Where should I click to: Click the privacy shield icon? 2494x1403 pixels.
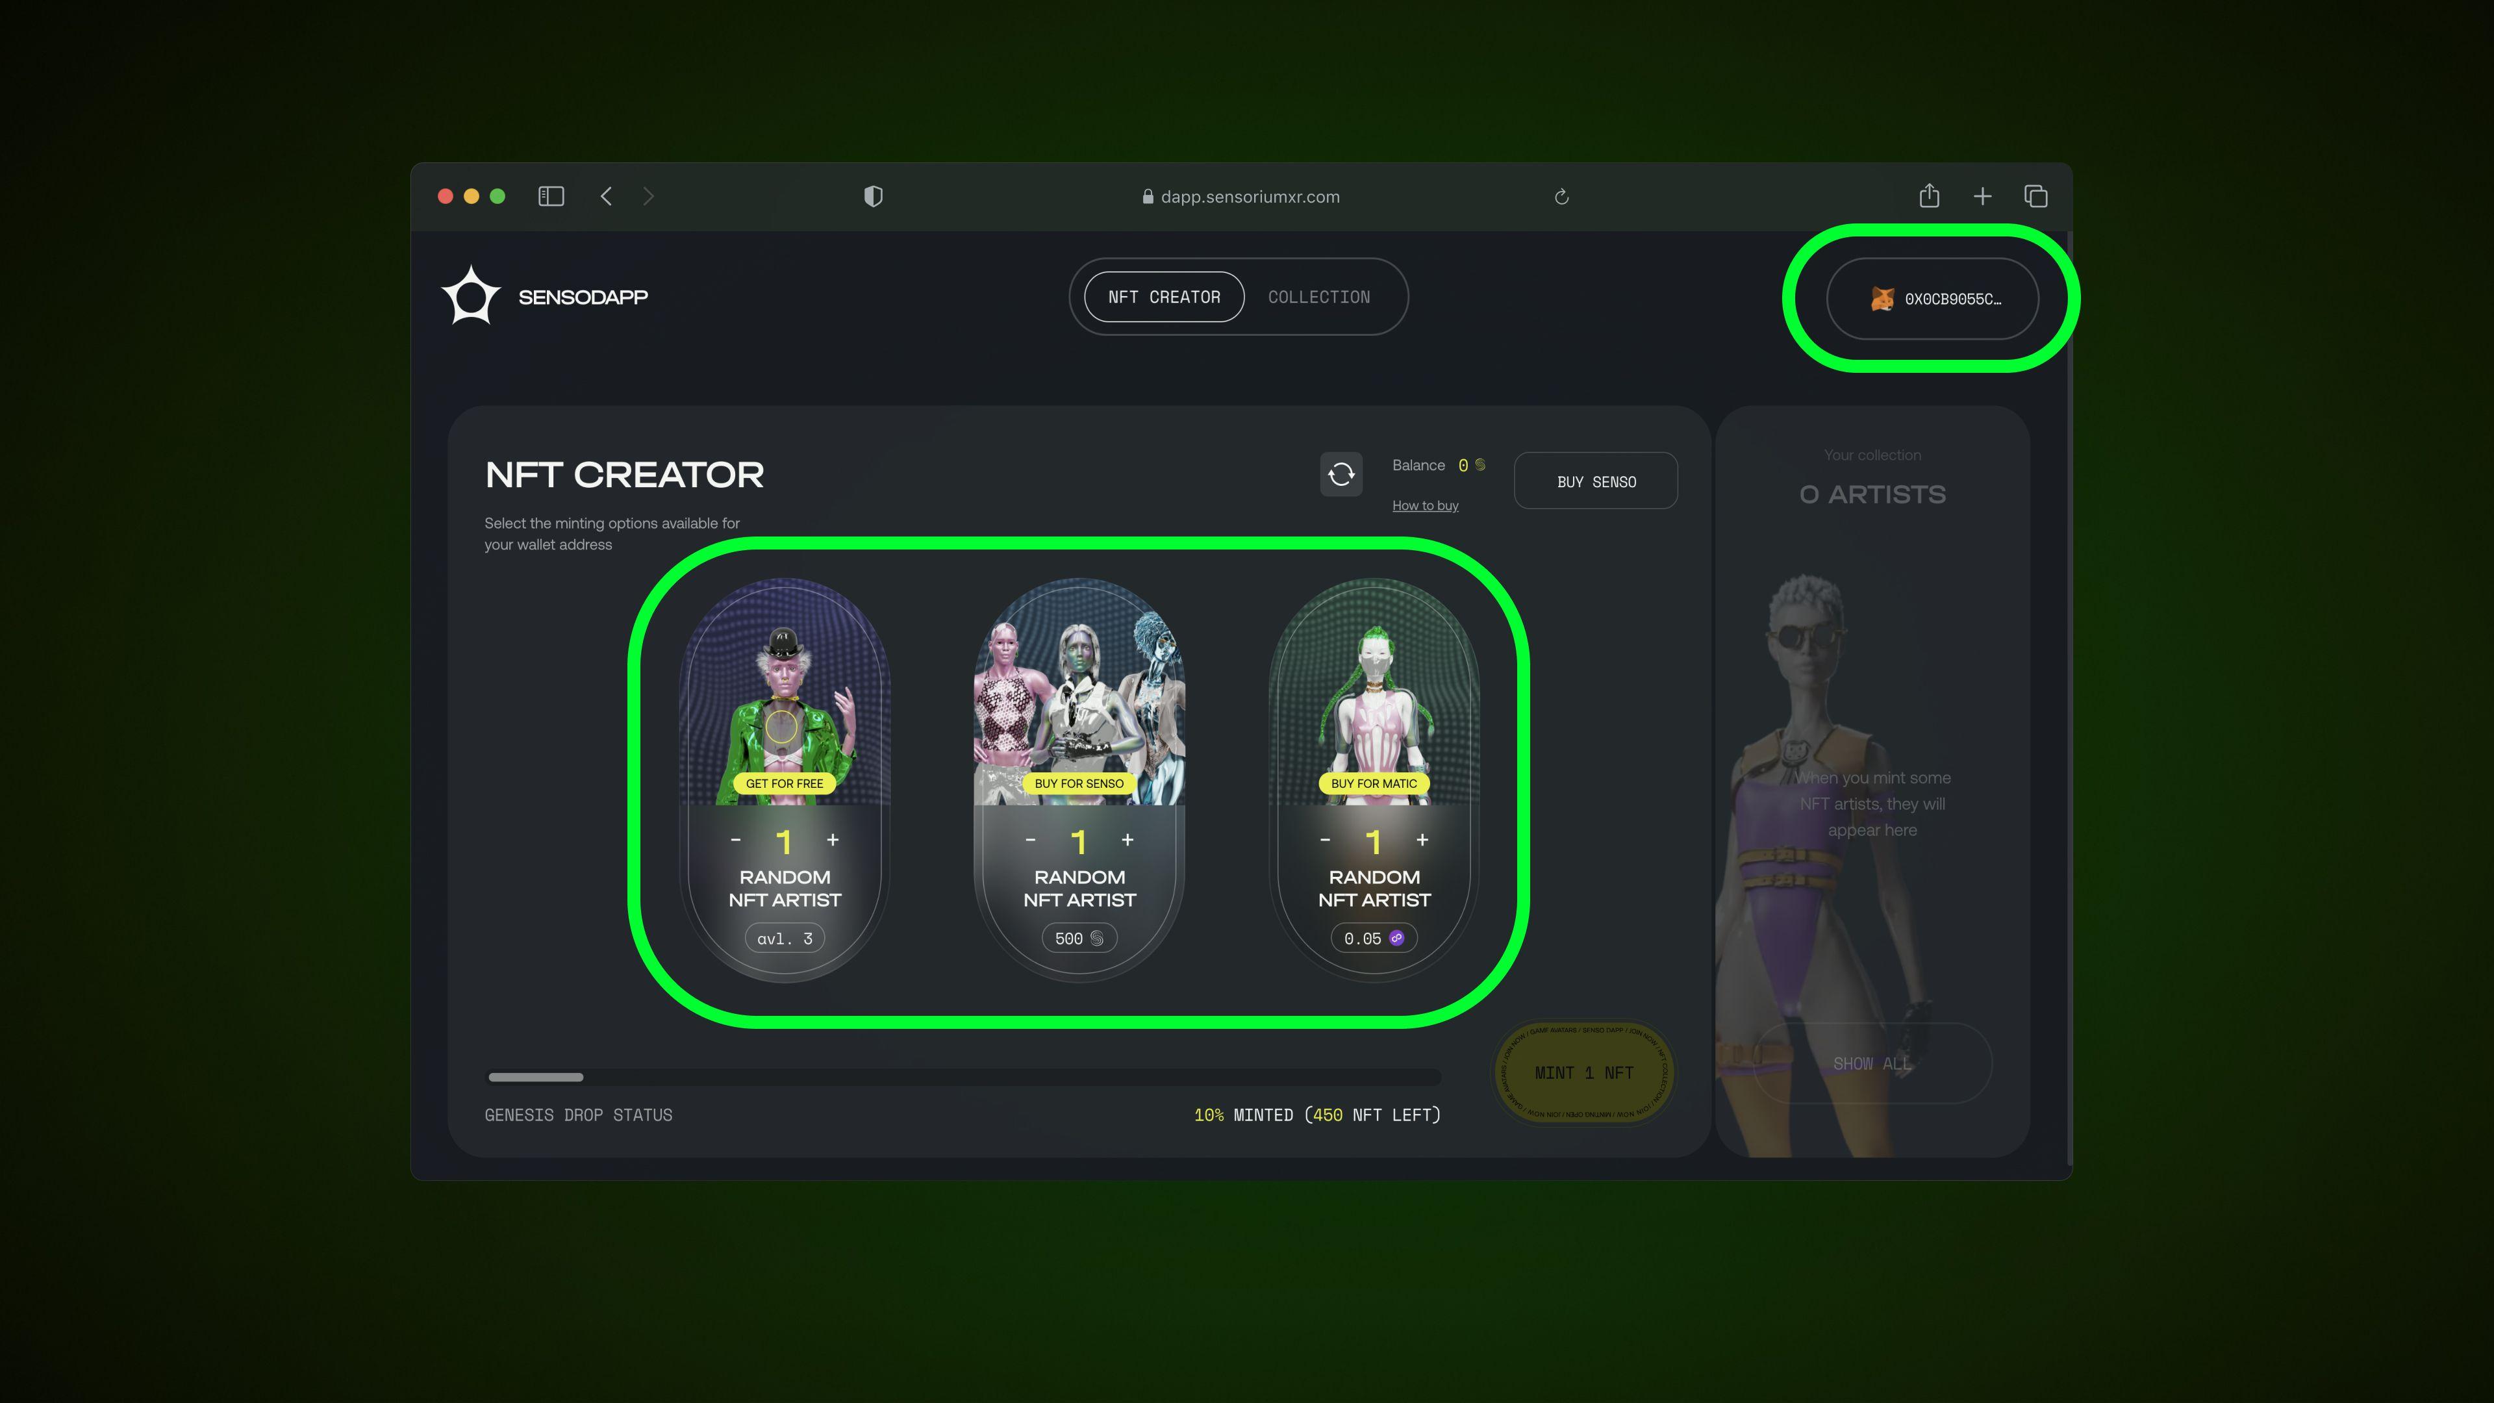tap(872, 197)
